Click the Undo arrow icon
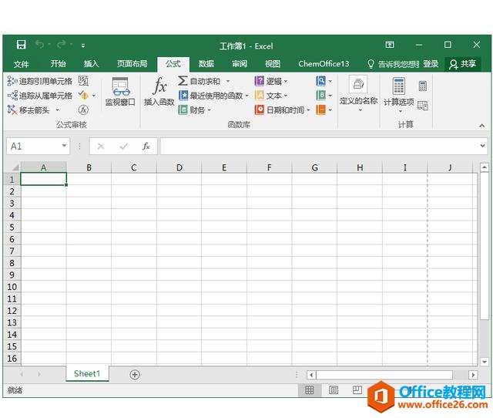The width and height of the screenshot is (493, 418). [39, 45]
